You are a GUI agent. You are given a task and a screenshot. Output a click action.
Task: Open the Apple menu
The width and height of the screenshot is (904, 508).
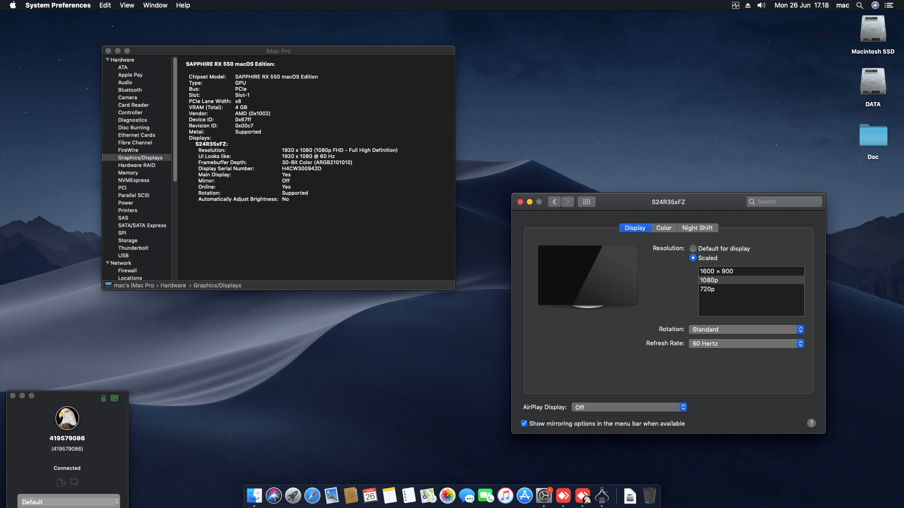pos(13,5)
